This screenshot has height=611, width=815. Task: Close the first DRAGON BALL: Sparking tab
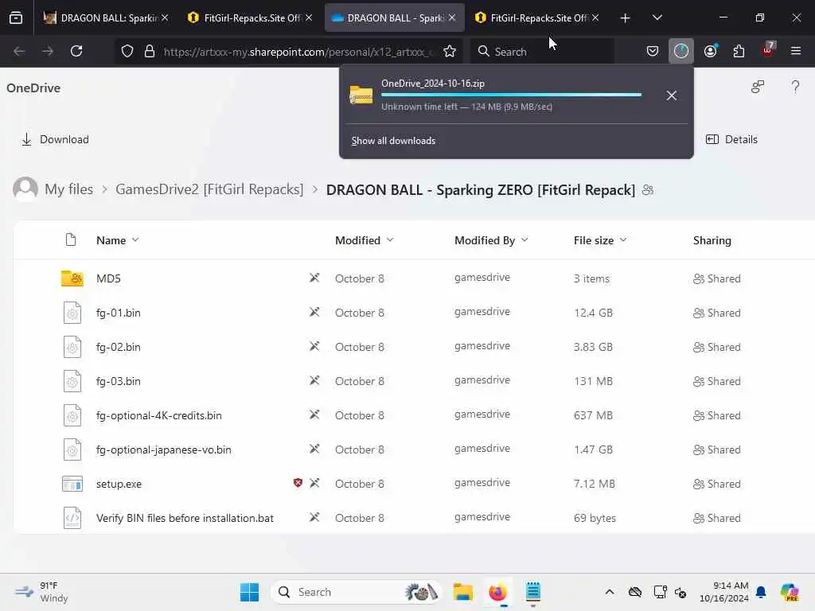(x=165, y=18)
